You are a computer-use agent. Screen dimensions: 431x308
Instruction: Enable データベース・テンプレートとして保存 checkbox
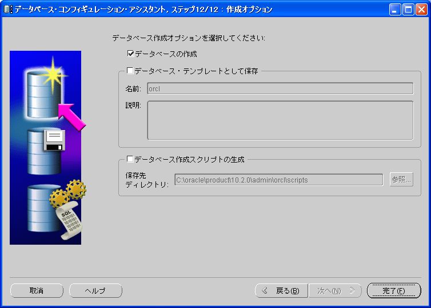130,71
